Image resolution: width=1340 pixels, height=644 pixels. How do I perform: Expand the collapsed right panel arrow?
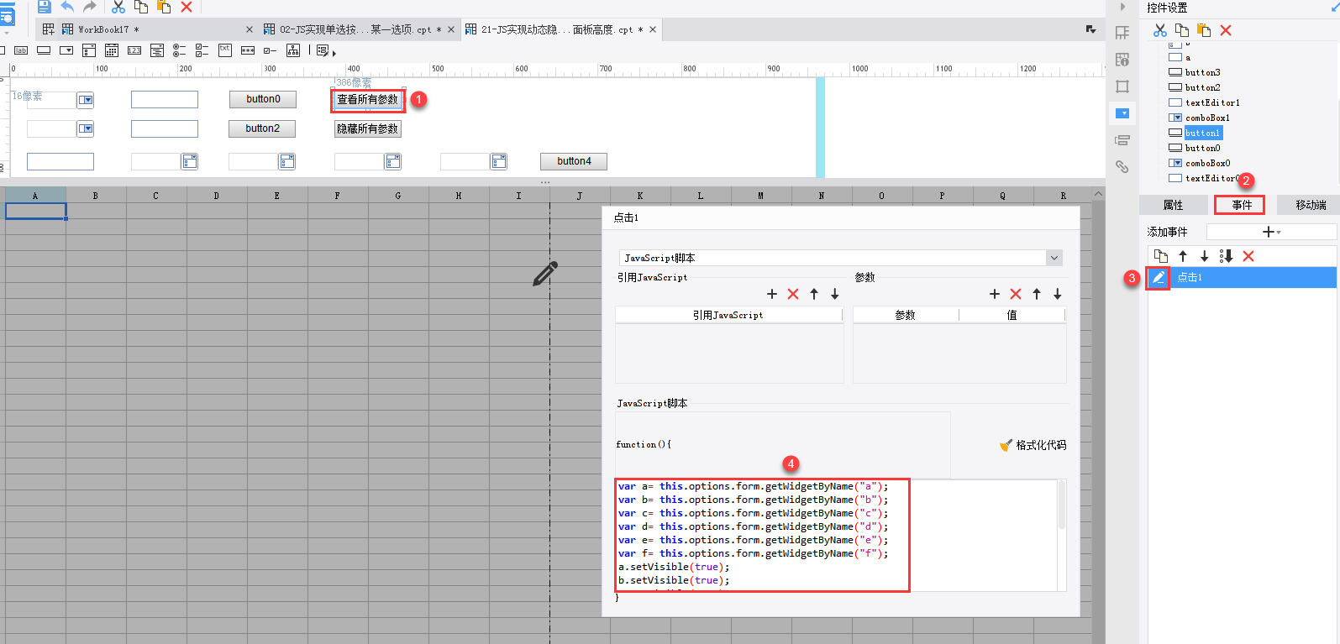1122,7
